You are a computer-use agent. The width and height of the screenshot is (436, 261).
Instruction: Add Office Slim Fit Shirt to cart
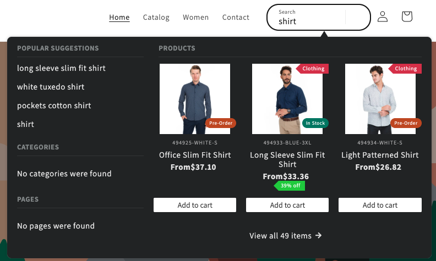pyautogui.click(x=195, y=205)
